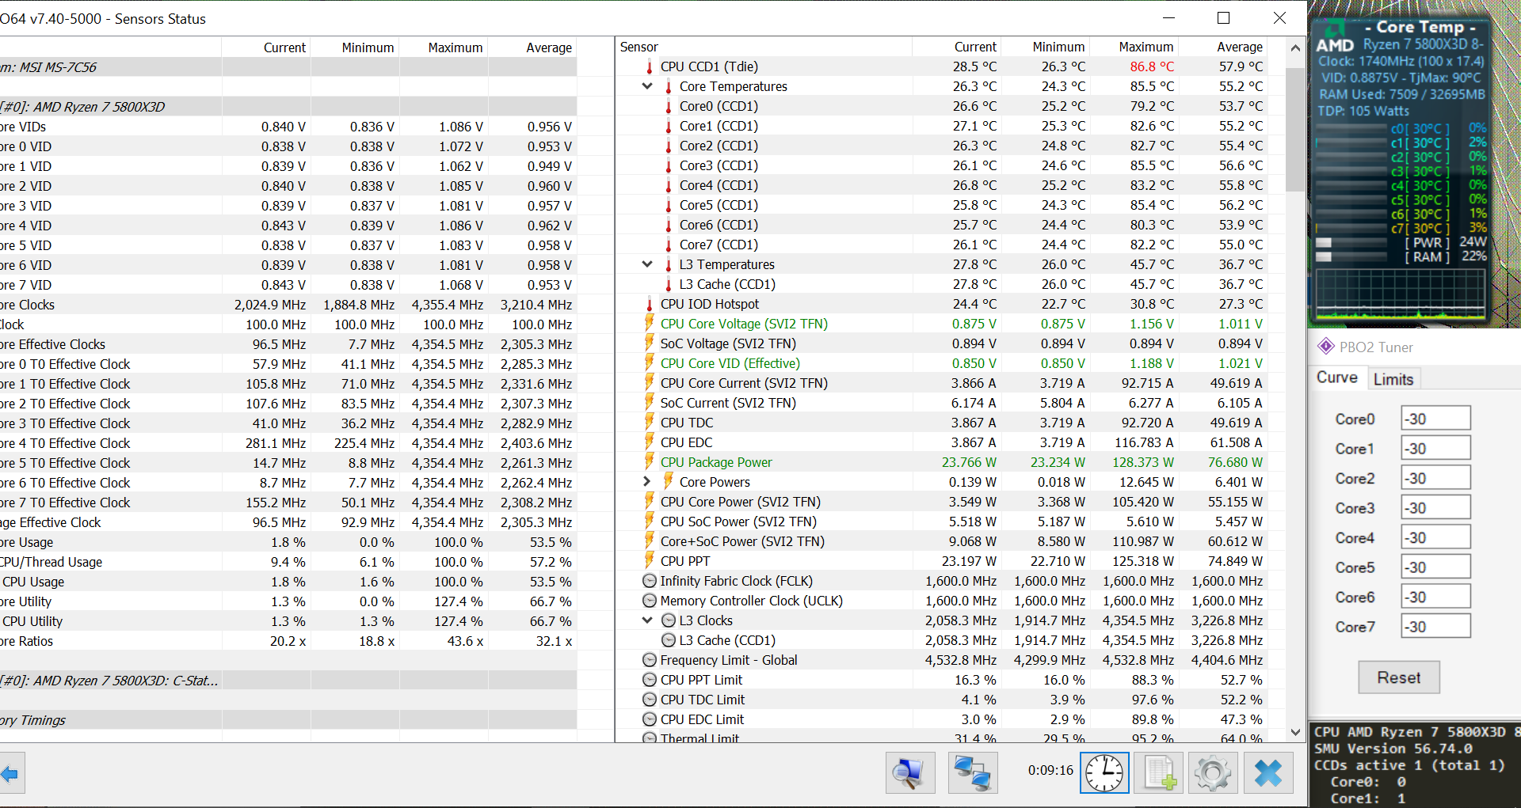Click the gauge icon next to CPU PPT Limit
The width and height of the screenshot is (1521, 808).
point(650,680)
